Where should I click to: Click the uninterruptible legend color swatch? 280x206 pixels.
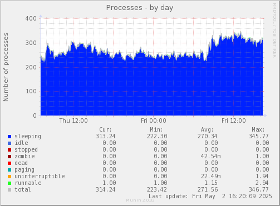click(9, 177)
